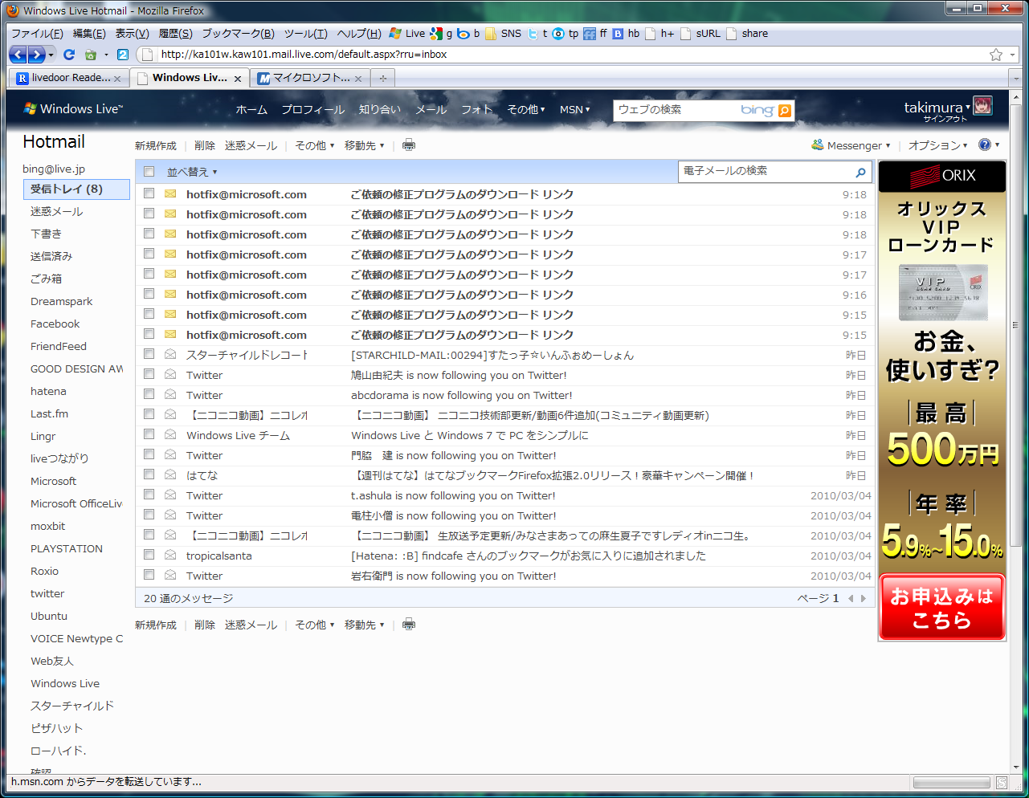Click 削除 in the top mail toolbar

[x=205, y=145]
